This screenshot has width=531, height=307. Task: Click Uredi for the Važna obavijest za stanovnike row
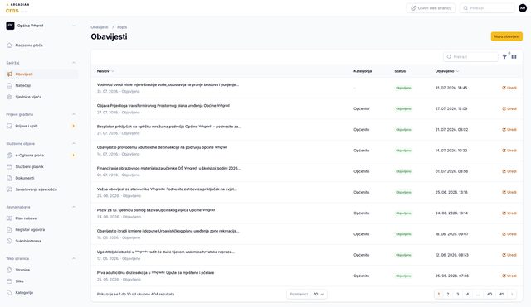pyautogui.click(x=509, y=193)
